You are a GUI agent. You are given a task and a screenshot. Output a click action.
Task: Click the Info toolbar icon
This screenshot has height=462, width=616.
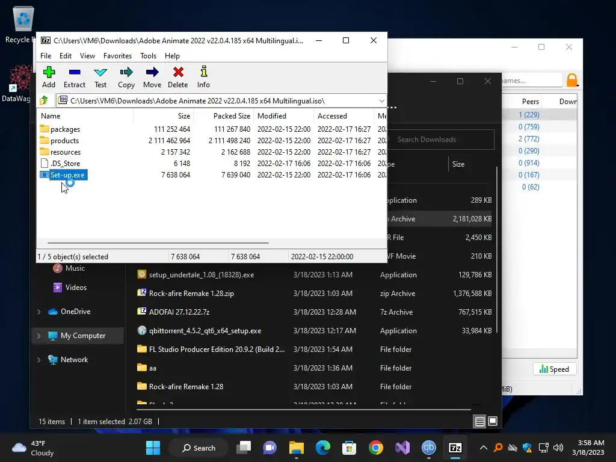click(203, 77)
